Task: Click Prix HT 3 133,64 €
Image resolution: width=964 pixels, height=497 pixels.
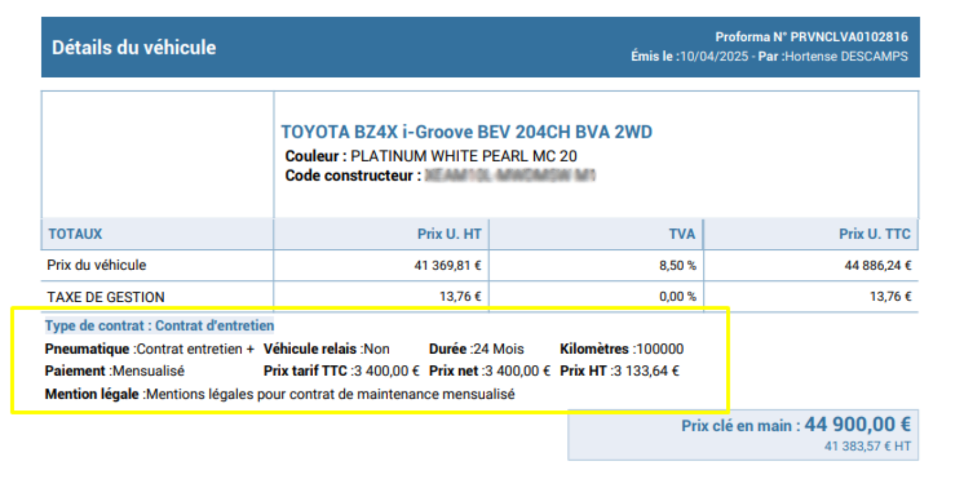Action: click(x=646, y=371)
